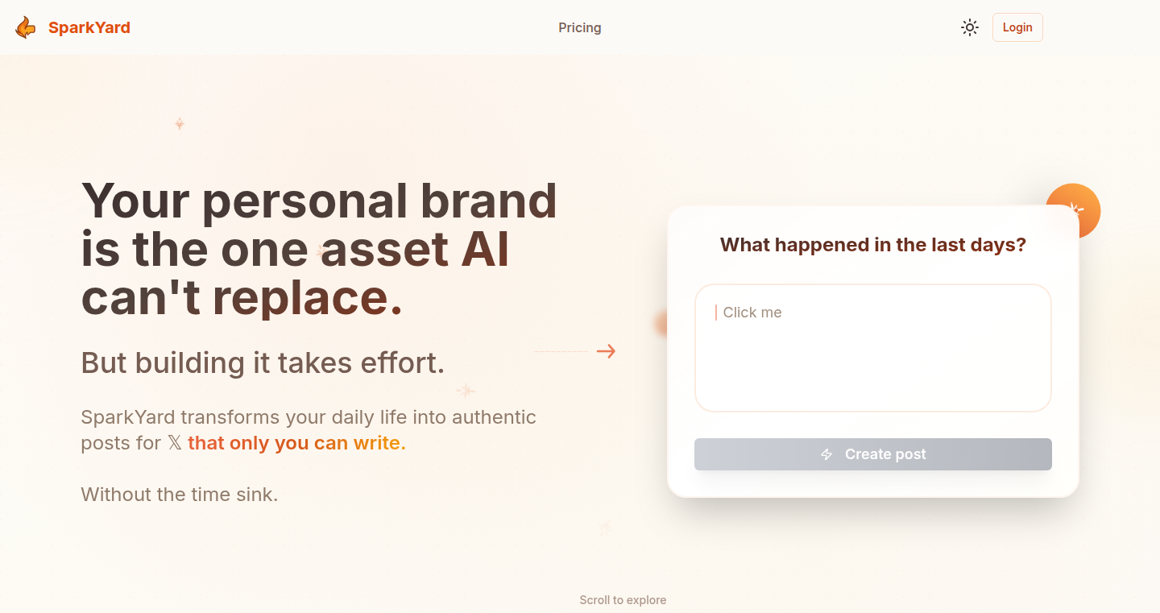The height and width of the screenshot is (613, 1160).
Task: Click highlighted "that only you can write." text
Action: 296,443
